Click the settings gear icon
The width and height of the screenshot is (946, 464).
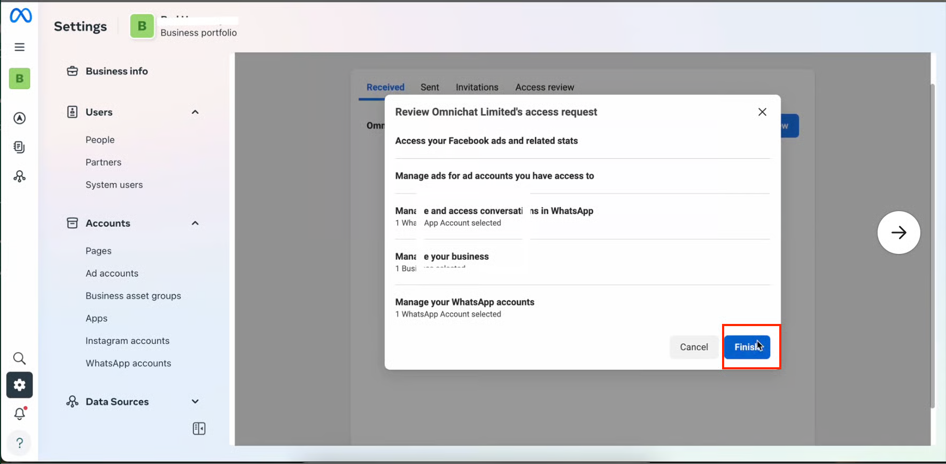click(x=20, y=385)
